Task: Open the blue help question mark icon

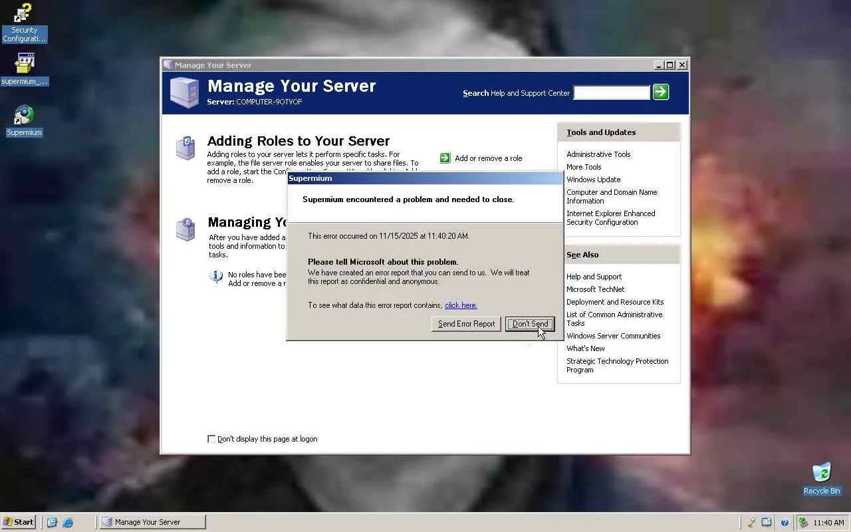Action: (x=785, y=523)
